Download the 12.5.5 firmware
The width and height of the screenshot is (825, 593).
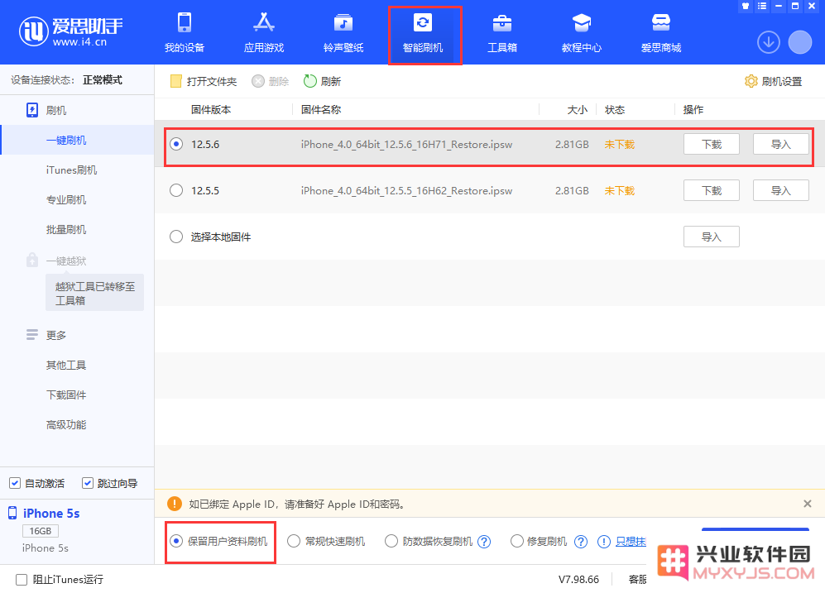tap(712, 190)
